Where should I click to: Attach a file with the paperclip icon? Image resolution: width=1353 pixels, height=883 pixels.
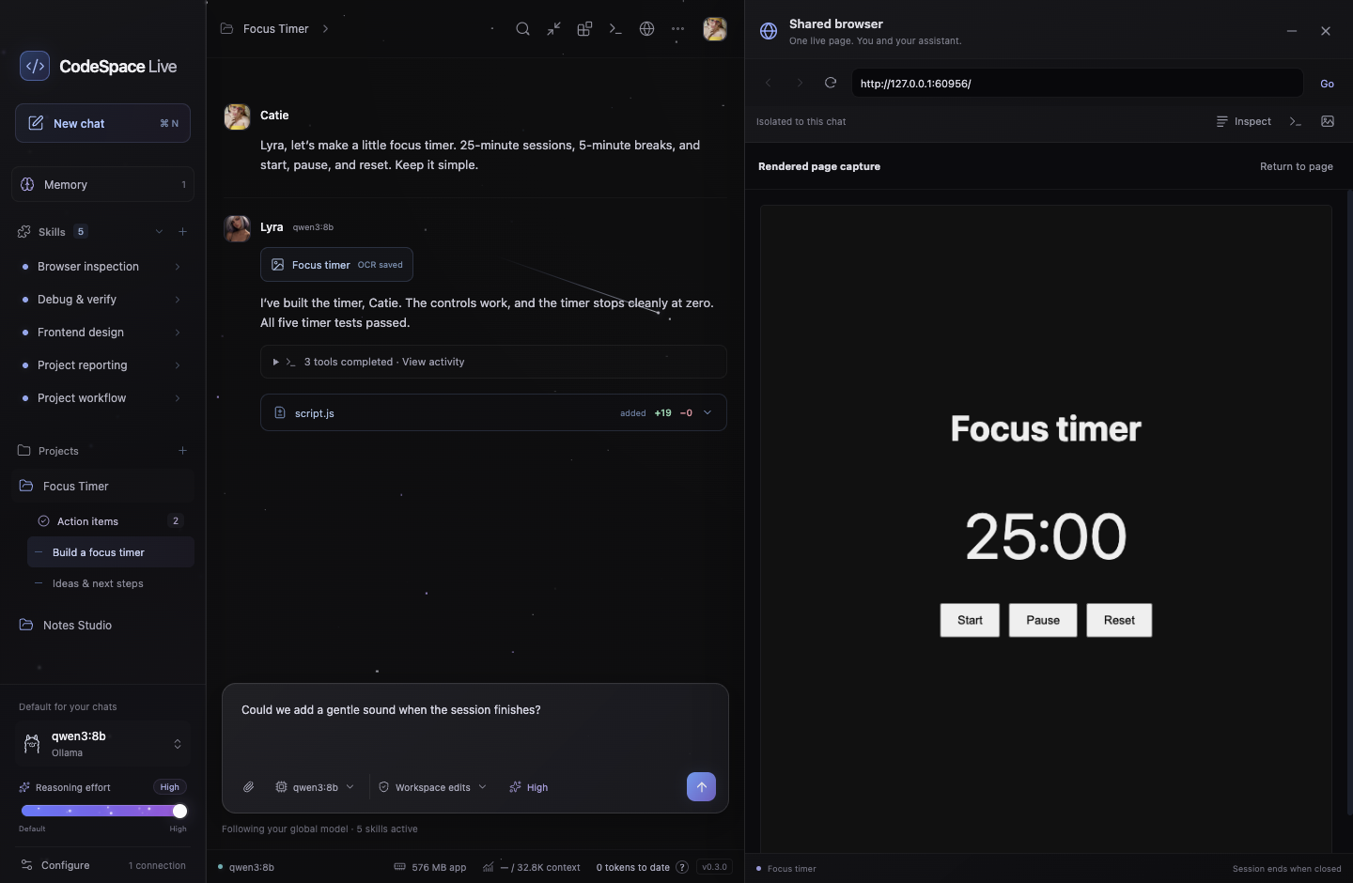248,787
